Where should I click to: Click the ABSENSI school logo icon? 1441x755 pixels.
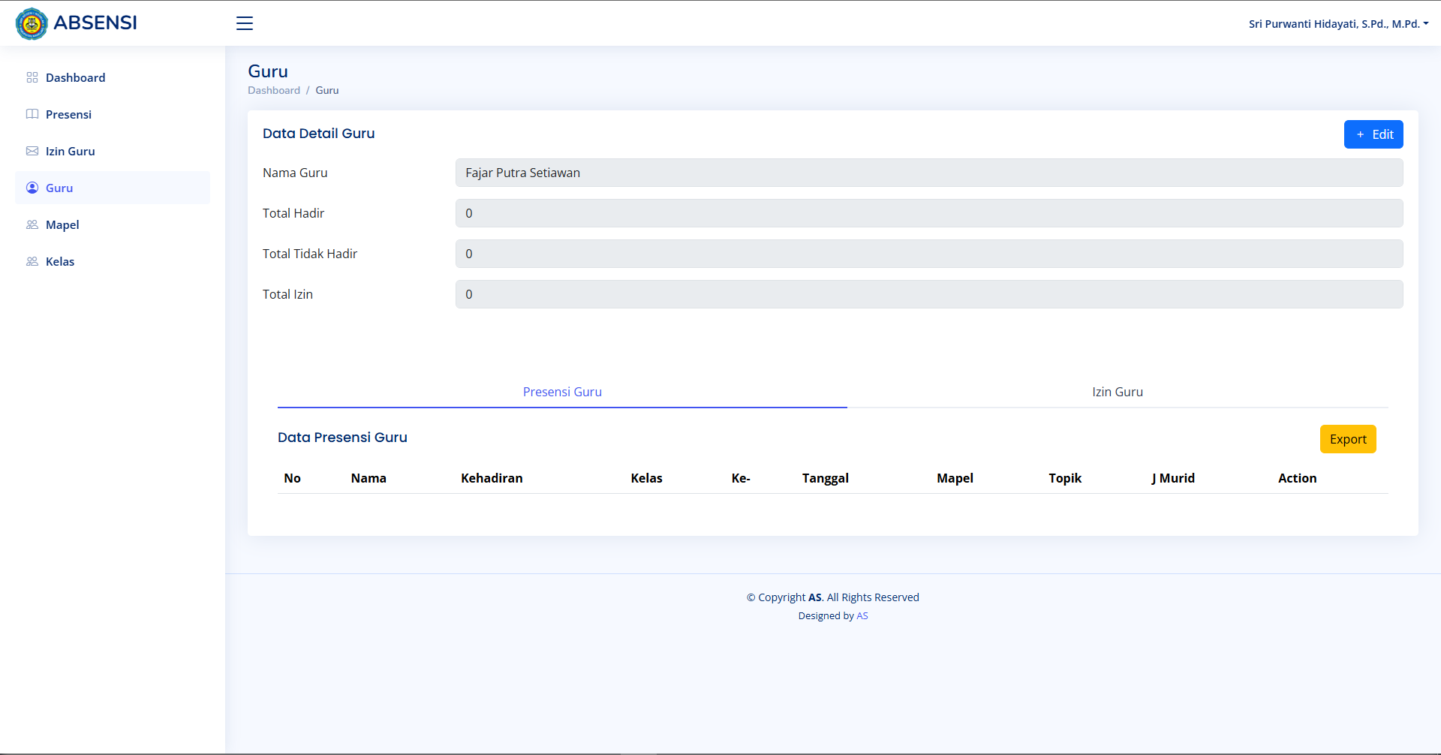(x=32, y=24)
